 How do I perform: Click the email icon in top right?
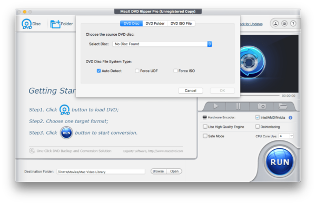coord(284,24)
